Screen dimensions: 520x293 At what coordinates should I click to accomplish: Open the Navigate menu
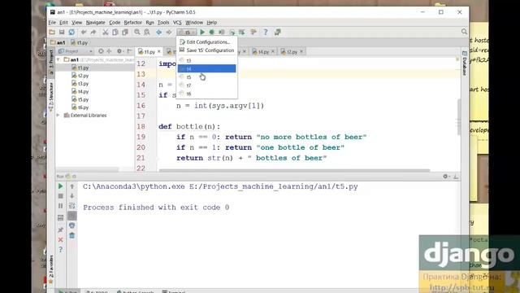tap(96, 23)
